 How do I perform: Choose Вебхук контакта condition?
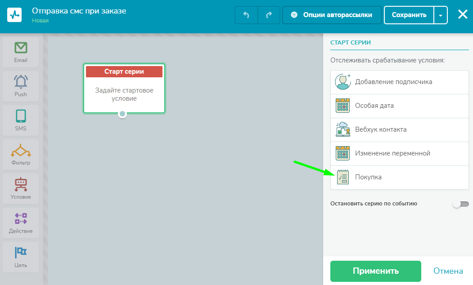(x=399, y=129)
